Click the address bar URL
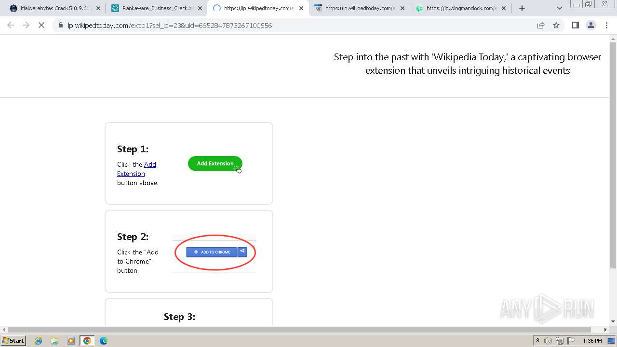Screen dimensions: 617x347 170,26
